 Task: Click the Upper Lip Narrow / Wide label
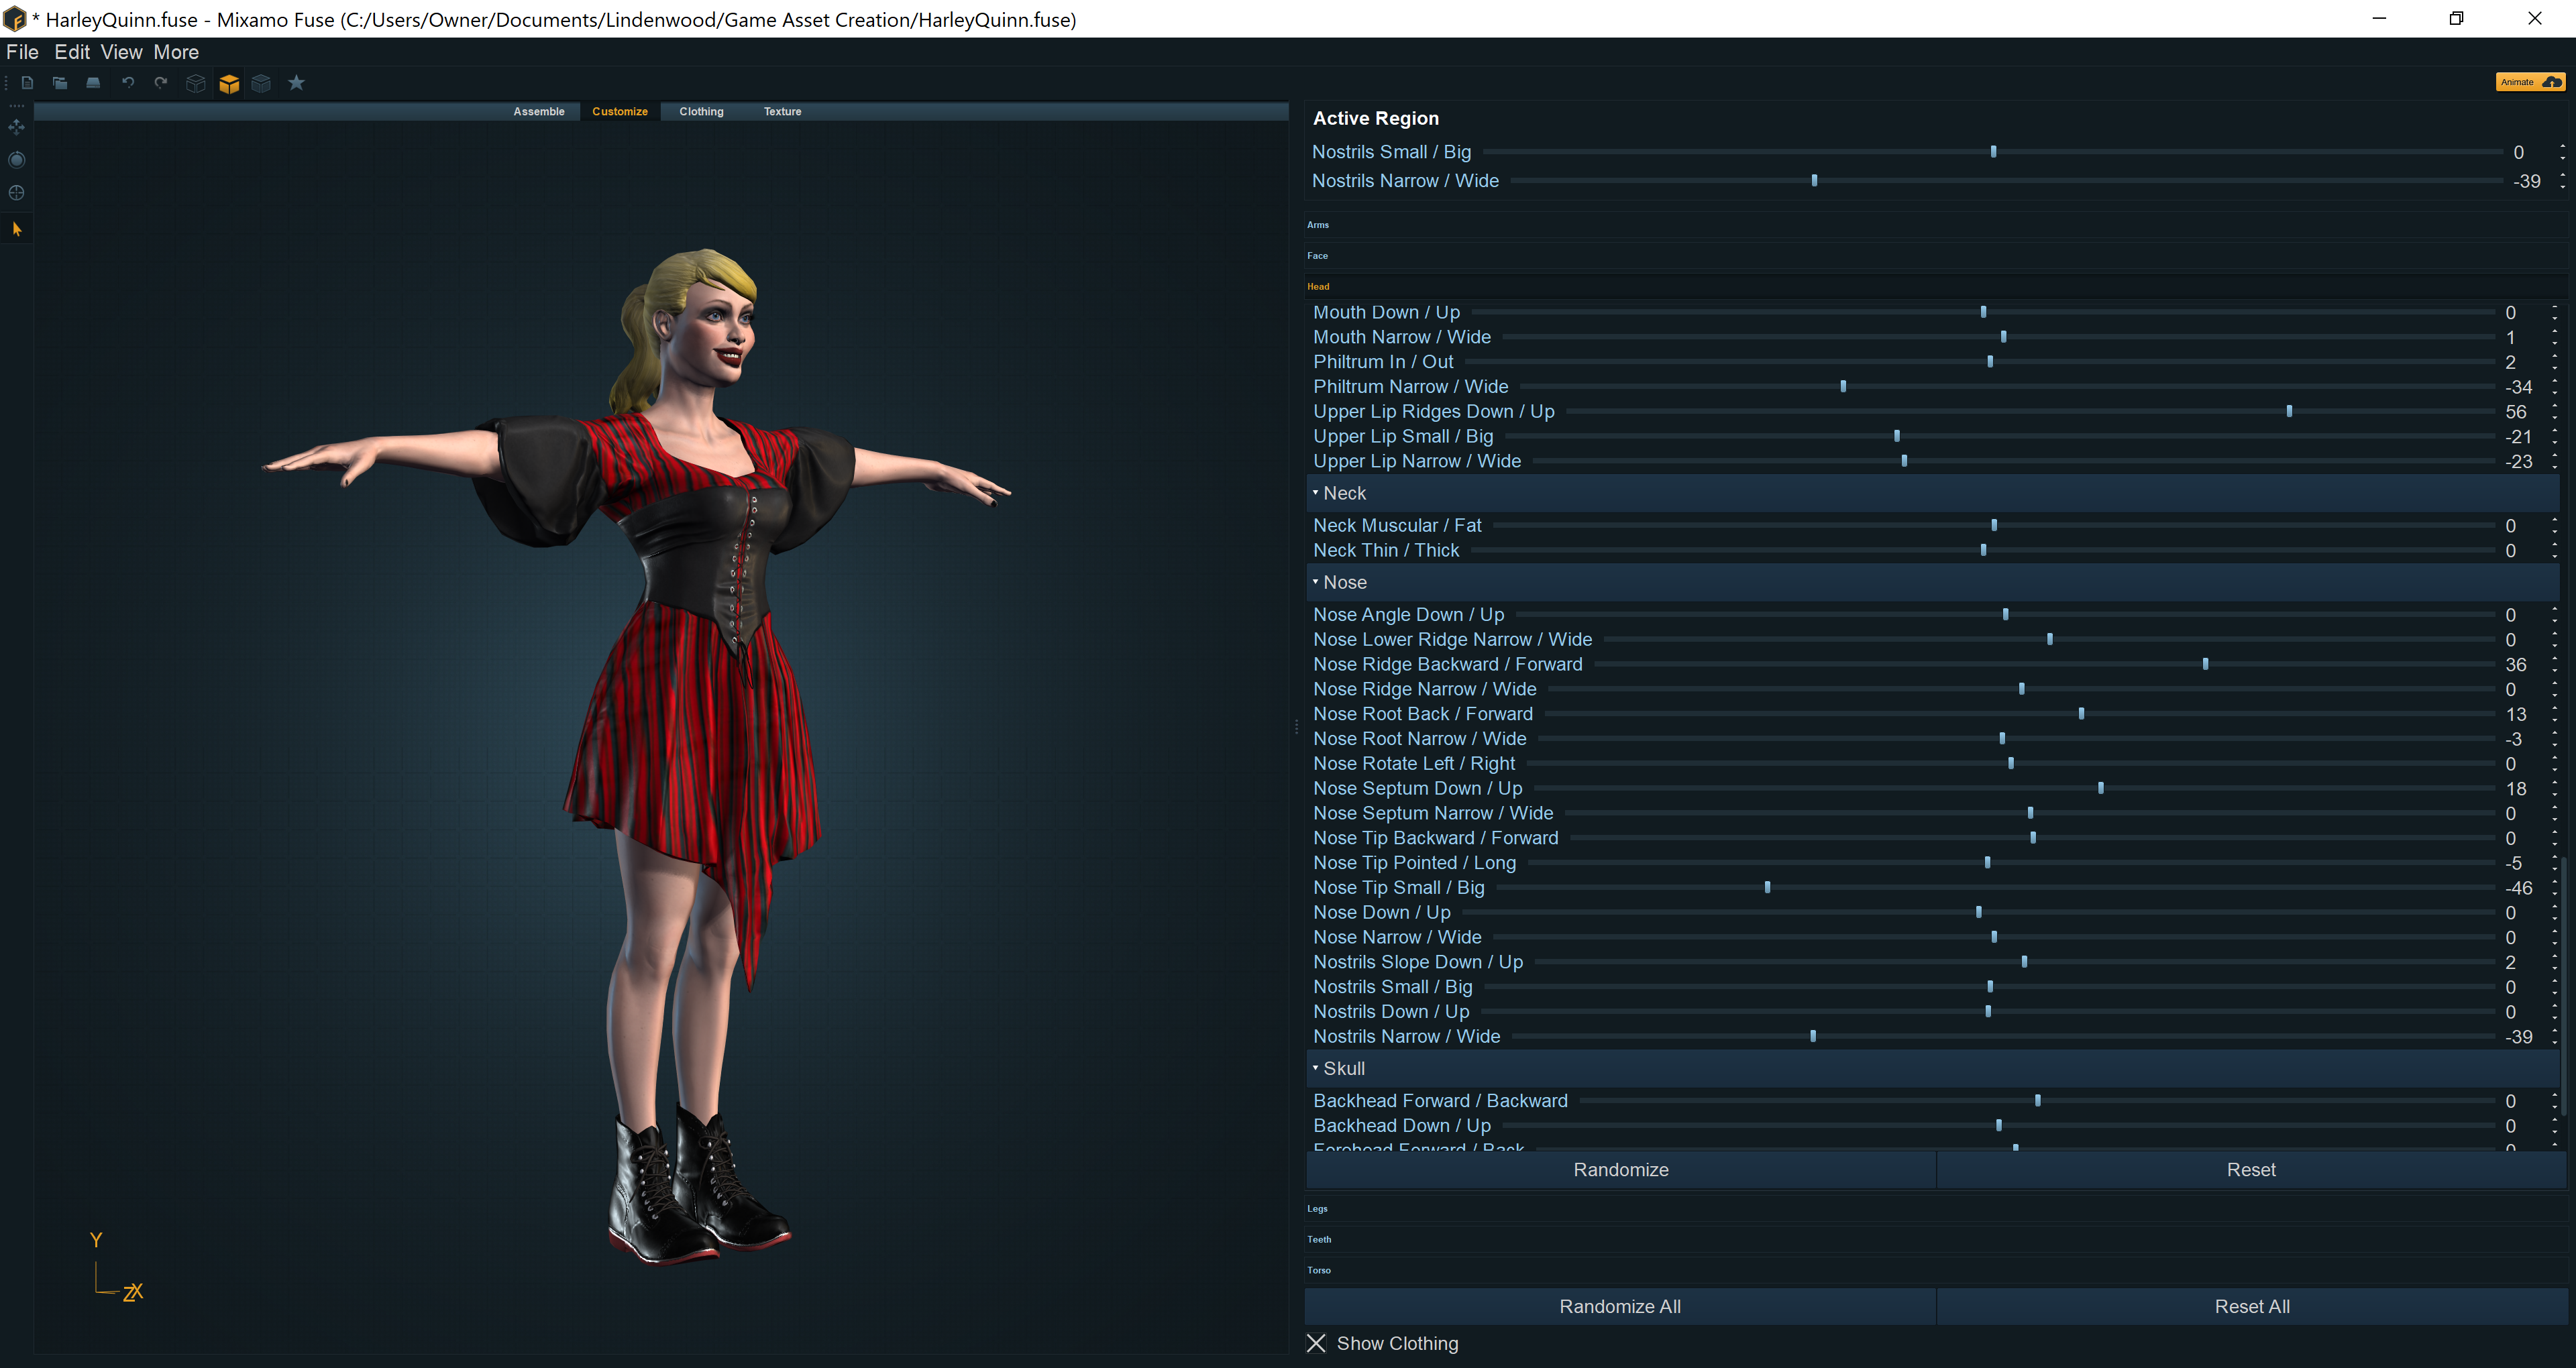(x=1417, y=462)
